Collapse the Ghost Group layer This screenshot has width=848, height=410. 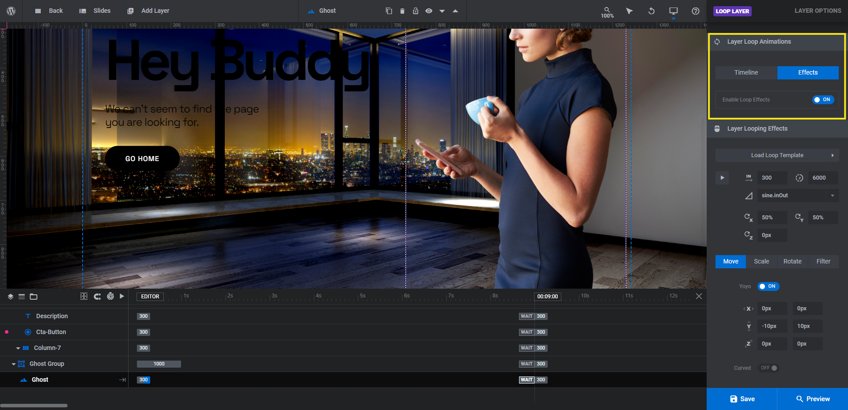[x=14, y=364]
